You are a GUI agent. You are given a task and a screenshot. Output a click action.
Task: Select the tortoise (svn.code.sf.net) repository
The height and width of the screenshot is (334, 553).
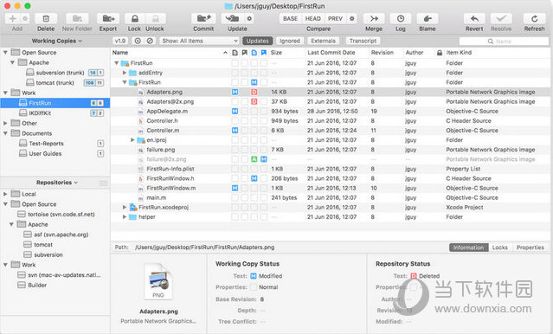pyautogui.click(x=55, y=215)
